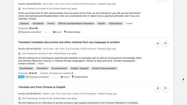Select the French skill tag
Screen dimensions: 187x105
click(x=51, y=23)
